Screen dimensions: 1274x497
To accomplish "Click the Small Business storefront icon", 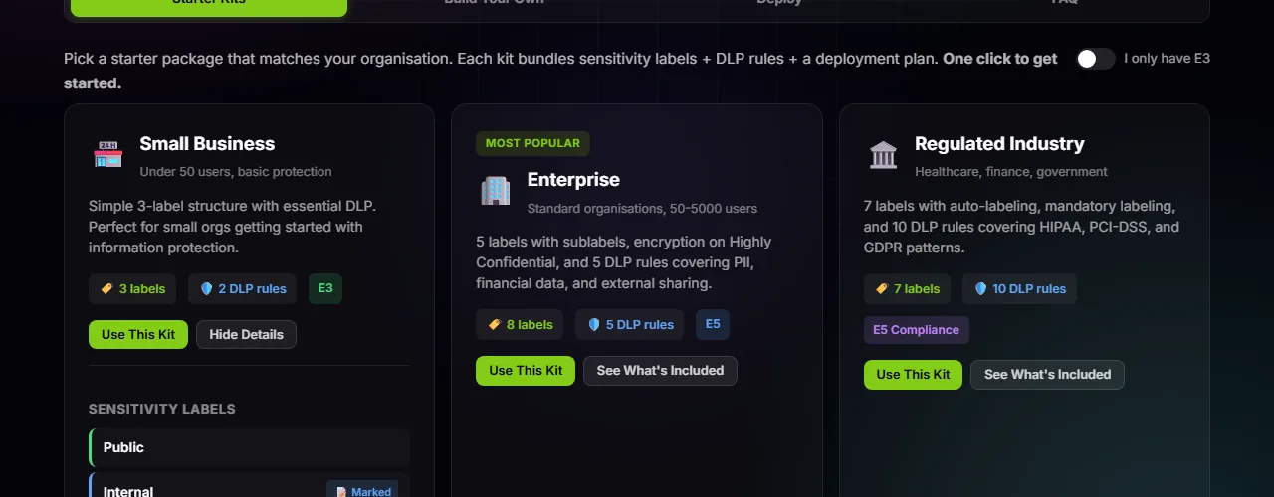I will (107, 155).
